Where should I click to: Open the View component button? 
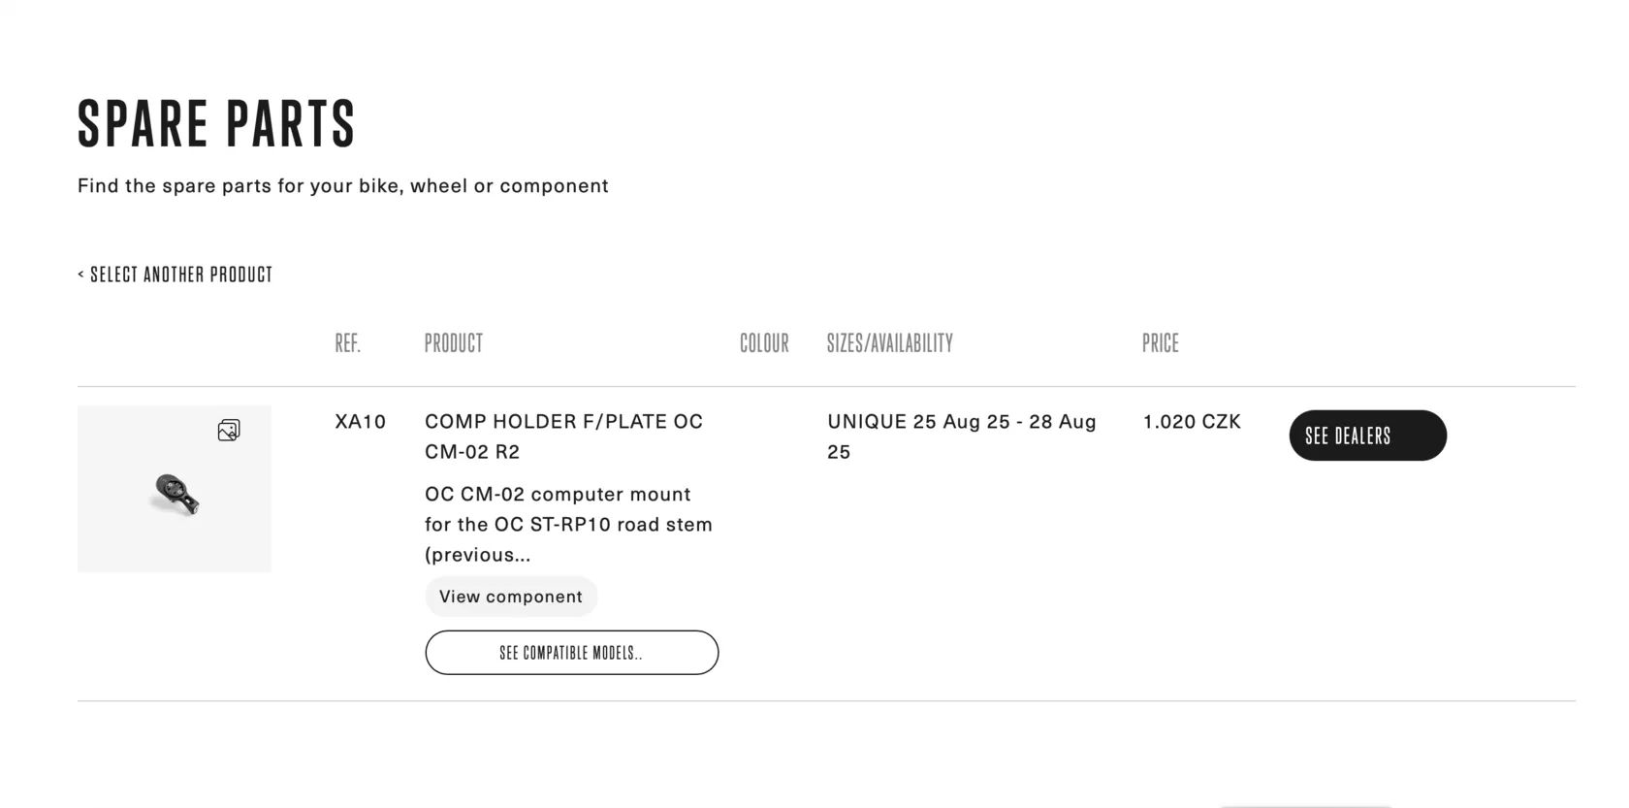coord(511,597)
